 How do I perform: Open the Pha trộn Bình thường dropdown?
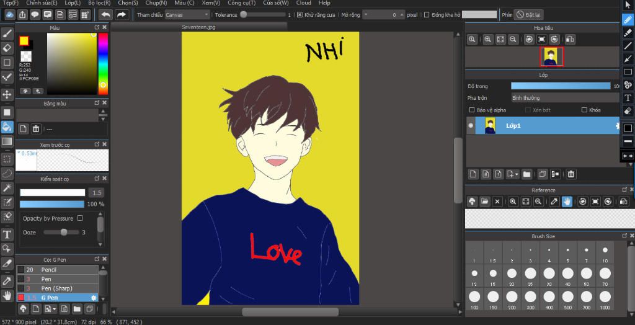click(566, 97)
